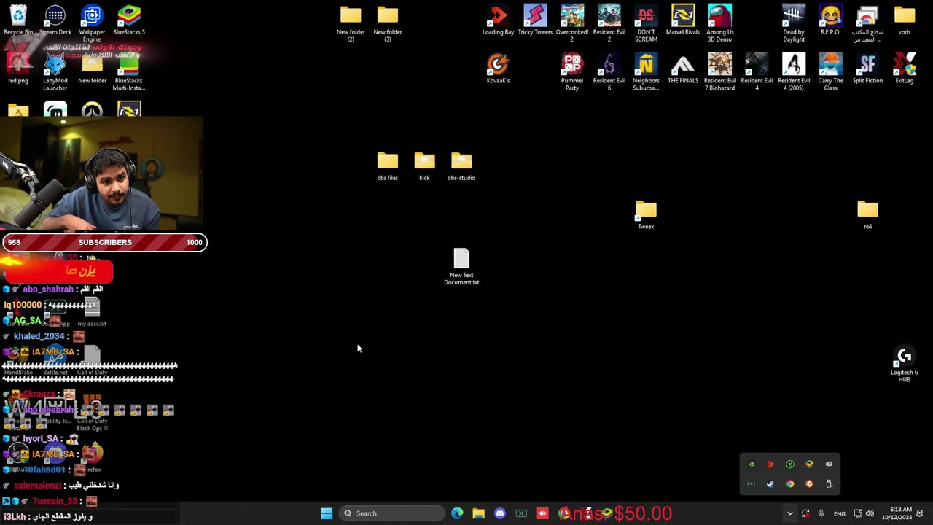The width and height of the screenshot is (933, 525).
Task: Launch ExitLag shortcut
Action: coord(905,69)
